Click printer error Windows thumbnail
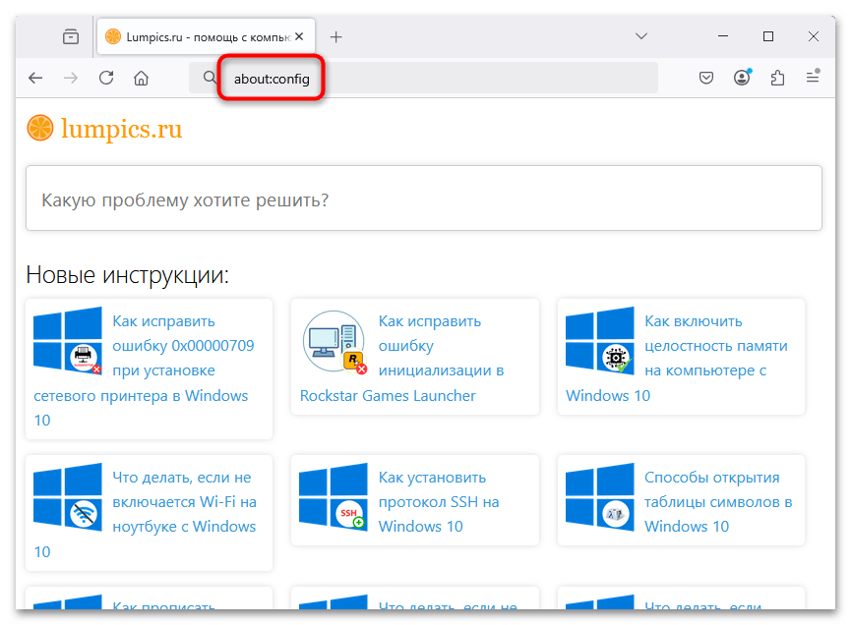 [68, 341]
